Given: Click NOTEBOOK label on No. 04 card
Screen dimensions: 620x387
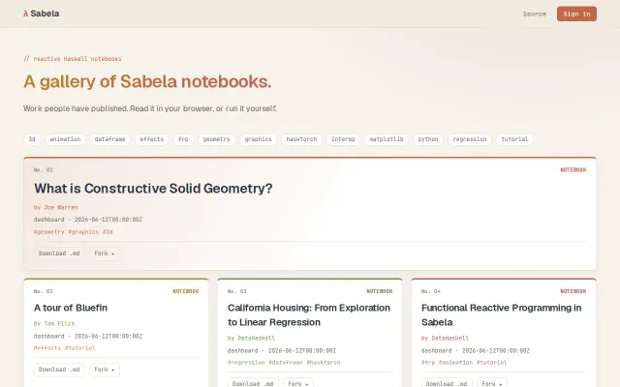Looking at the screenshot, I should (x=573, y=291).
